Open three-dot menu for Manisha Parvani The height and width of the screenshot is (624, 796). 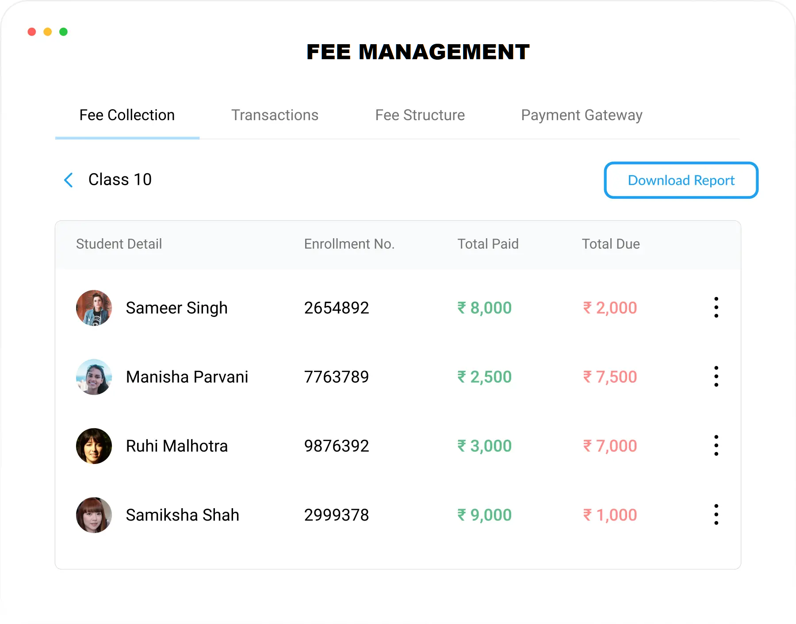coord(716,377)
